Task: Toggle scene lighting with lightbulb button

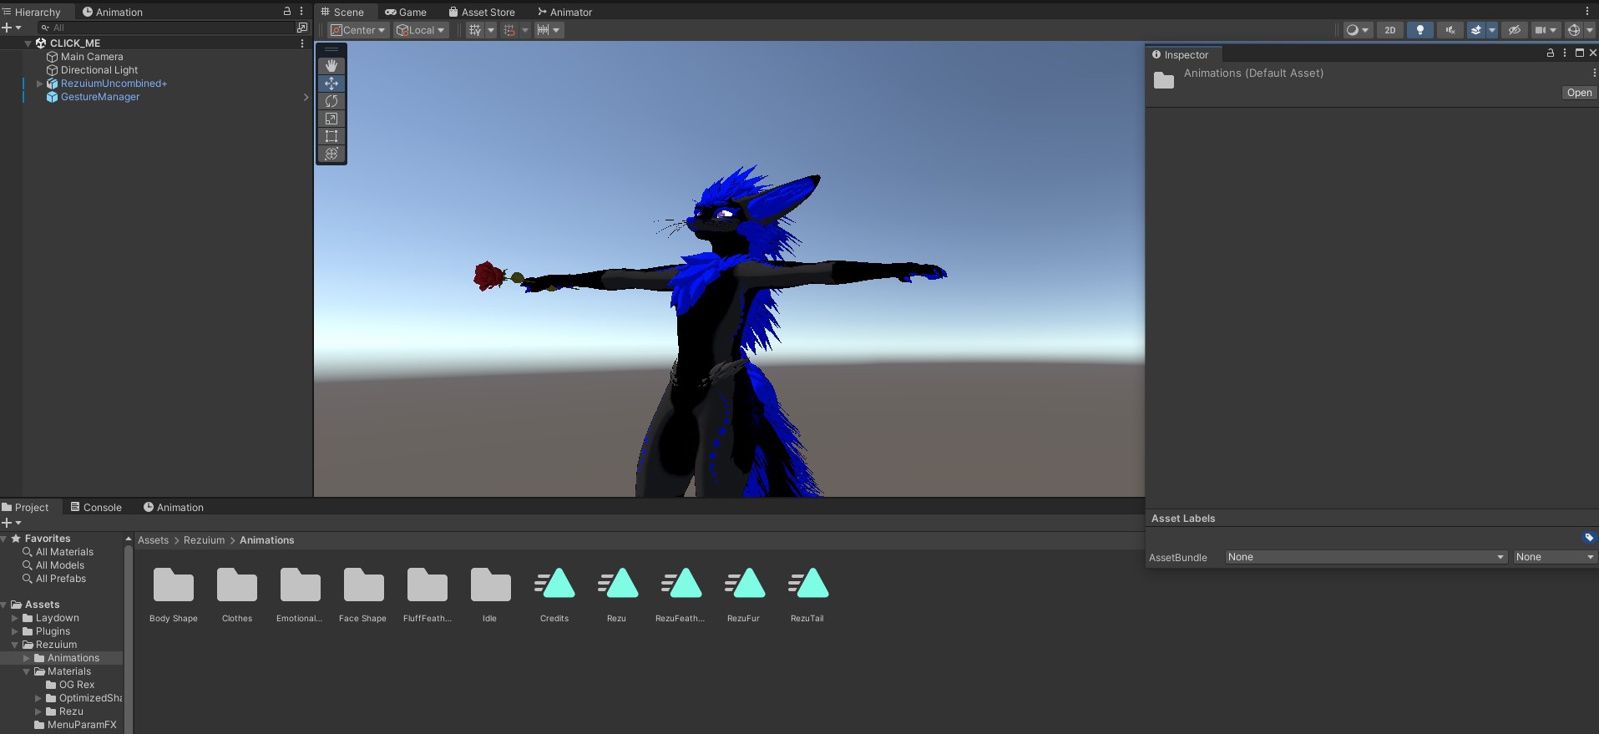Action: tap(1419, 30)
